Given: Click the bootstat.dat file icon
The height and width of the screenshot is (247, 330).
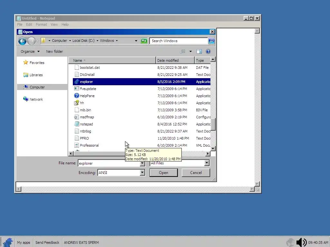Looking at the screenshot, I should [77, 68].
